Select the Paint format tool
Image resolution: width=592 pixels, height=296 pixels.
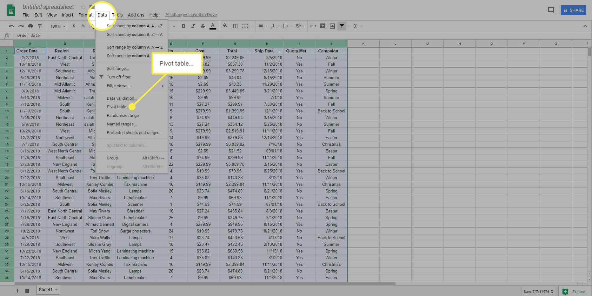40,26
